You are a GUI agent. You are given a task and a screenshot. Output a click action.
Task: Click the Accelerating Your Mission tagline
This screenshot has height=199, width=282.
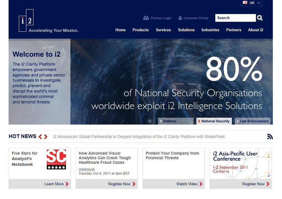tap(54, 30)
